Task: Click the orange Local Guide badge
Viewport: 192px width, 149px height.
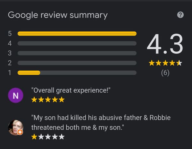Action: point(20,132)
